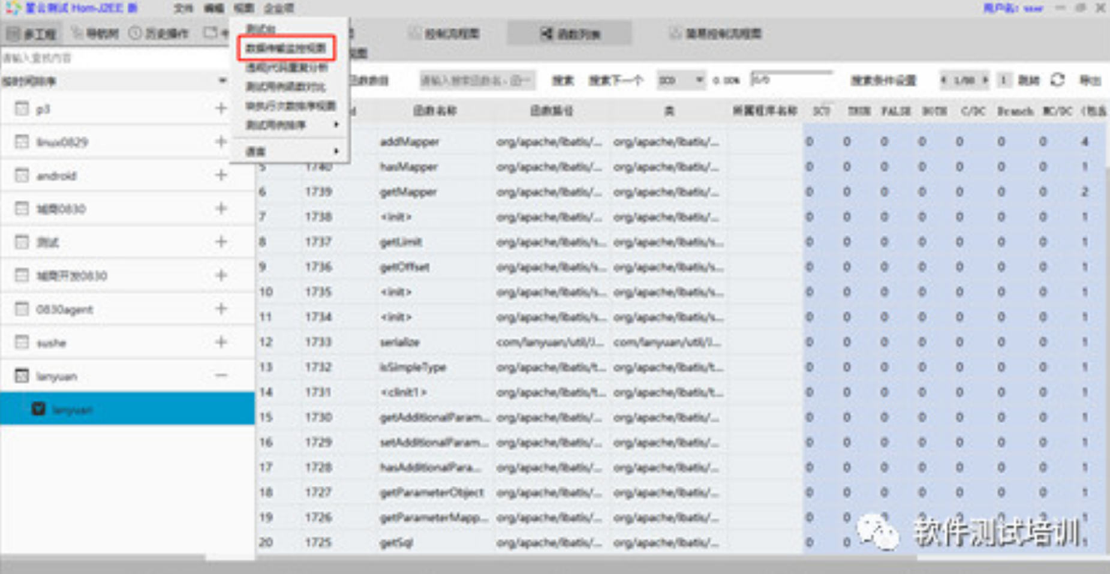Viewport: 1110px width, 574px height.
Task: Click the Branch column header
Action: coord(1015,111)
